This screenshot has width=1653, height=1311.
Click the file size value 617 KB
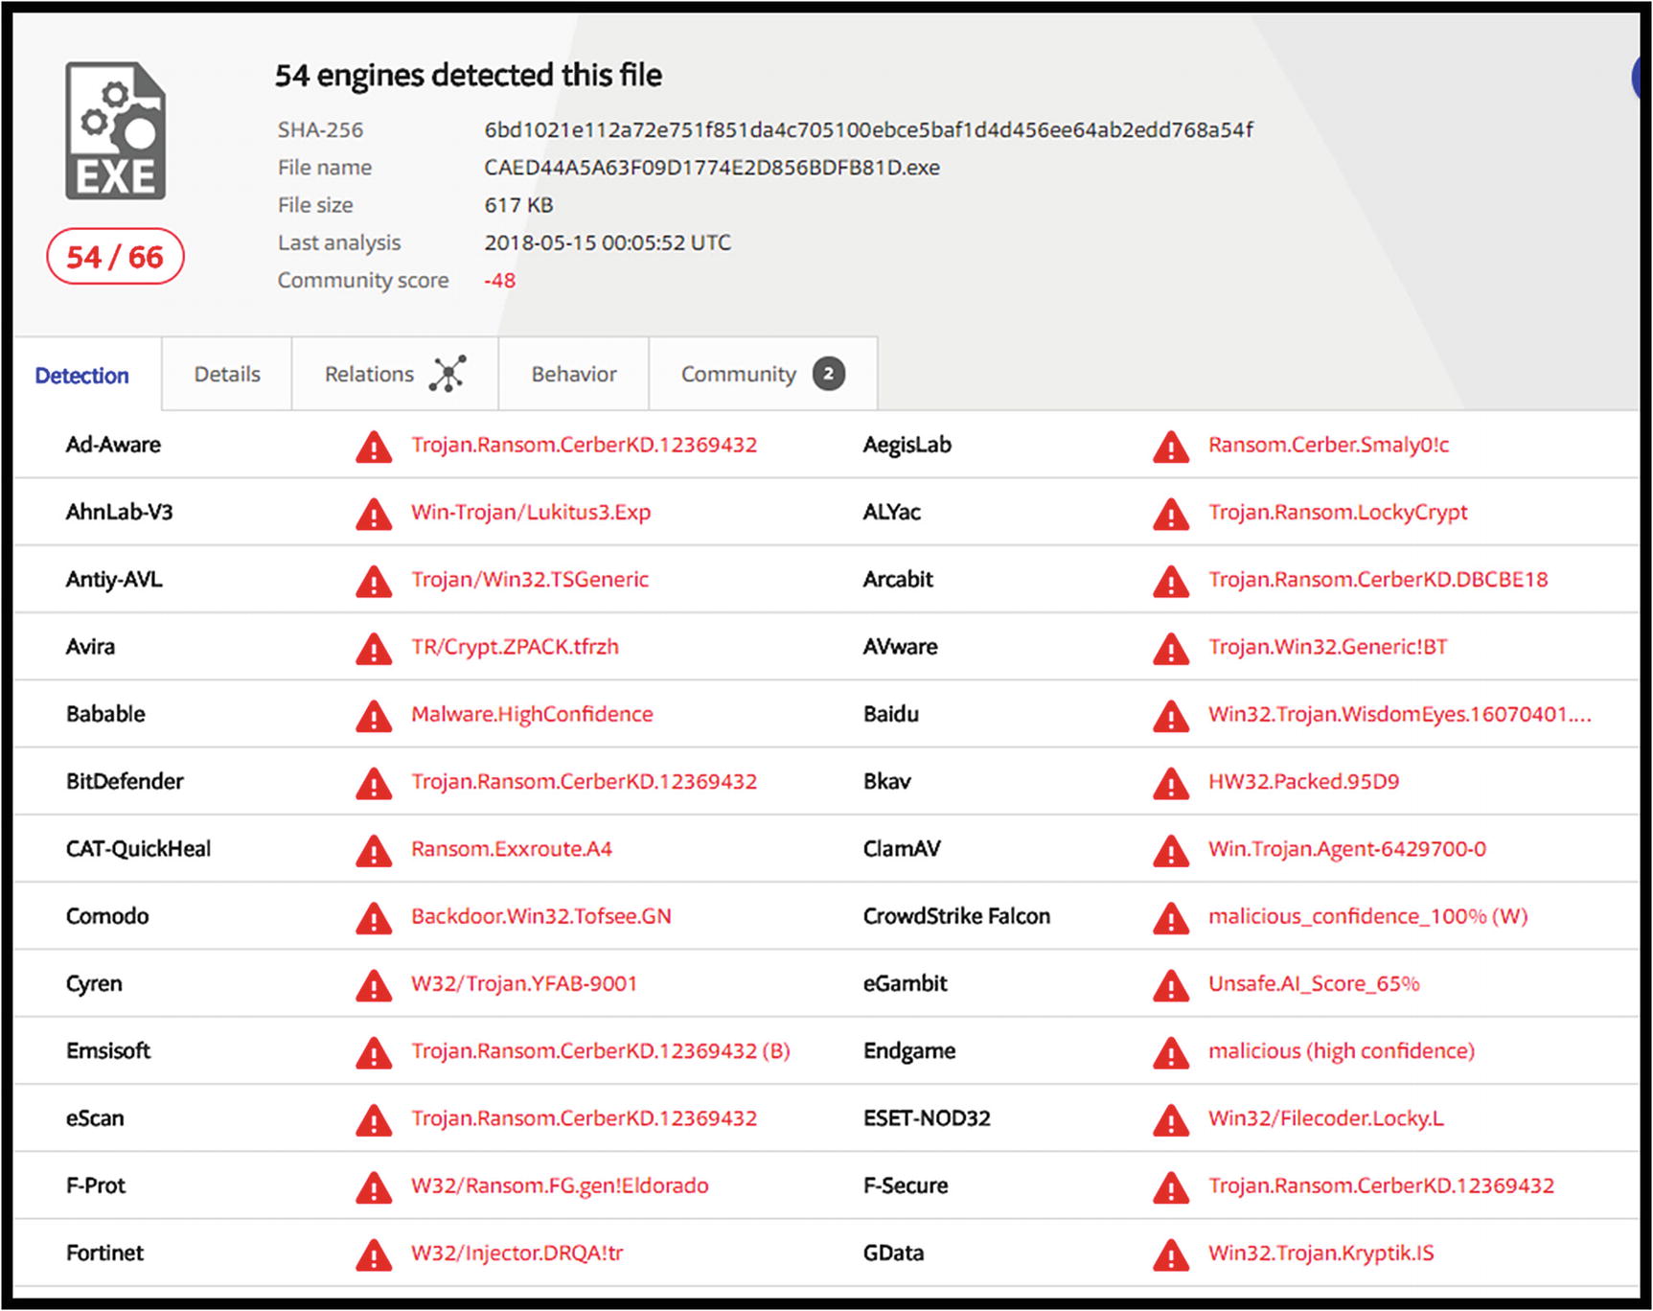pos(518,205)
